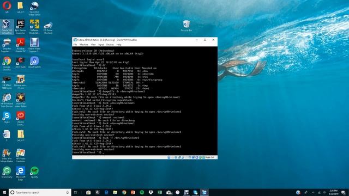This screenshot has height=196, width=349.
Task: Open Microsoft Store from the taskbar
Action: tap(88, 192)
